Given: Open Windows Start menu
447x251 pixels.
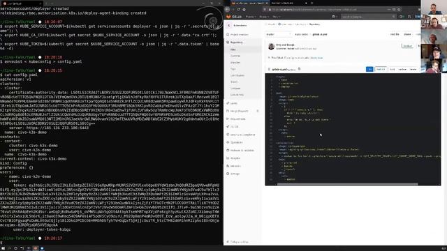Looking at the screenshot, I should pos(3,248).
